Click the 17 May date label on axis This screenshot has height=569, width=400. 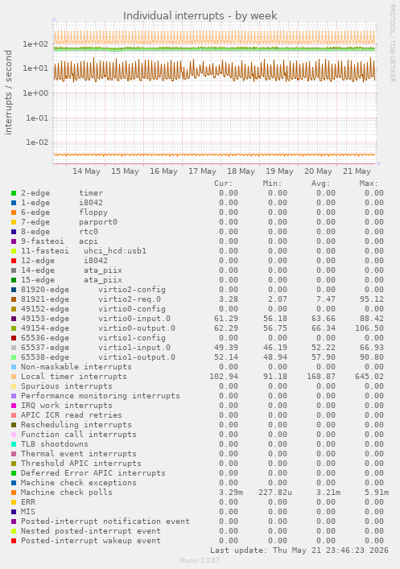(202, 171)
